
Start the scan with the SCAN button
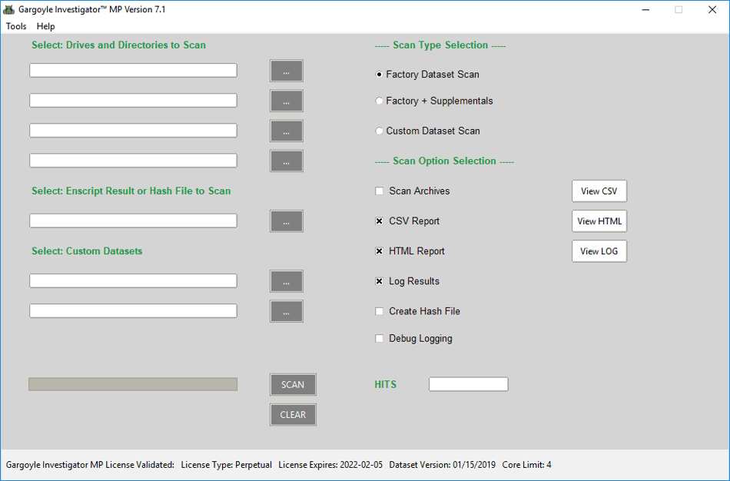(293, 385)
